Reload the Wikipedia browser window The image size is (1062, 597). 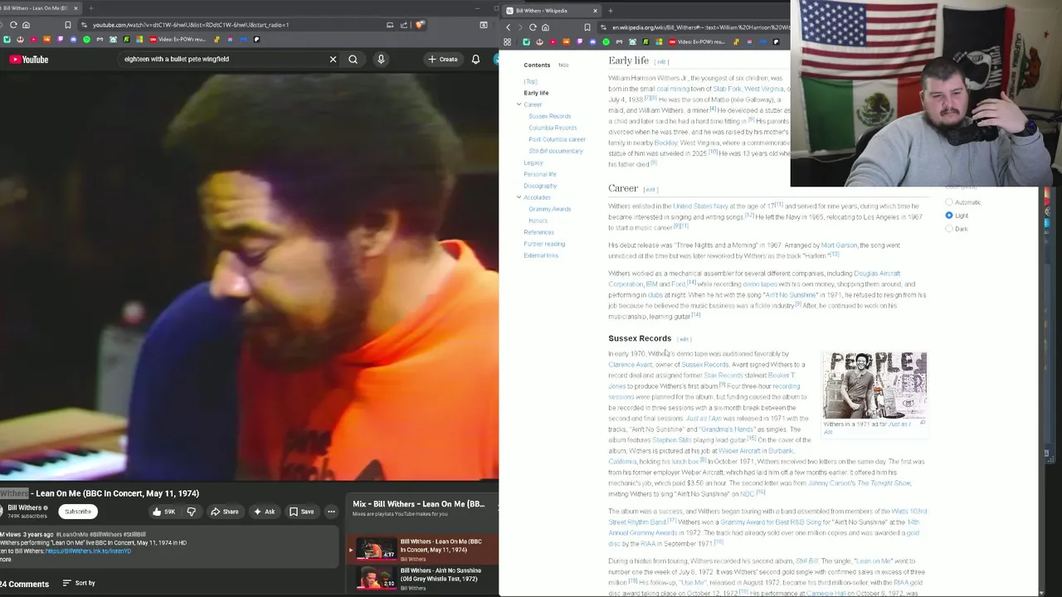pyautogui.click(x=533, y=27)
